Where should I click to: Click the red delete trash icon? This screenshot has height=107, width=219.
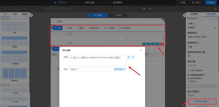click(x=162, y=44)
